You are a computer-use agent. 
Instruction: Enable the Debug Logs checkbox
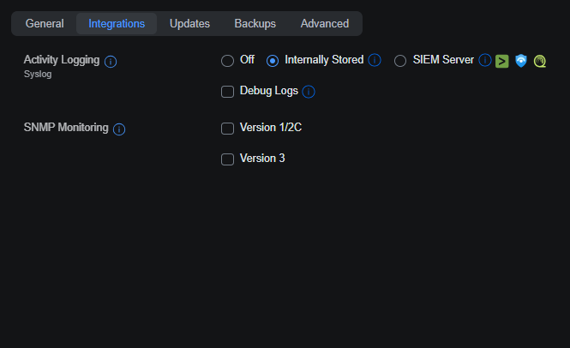(x=227, y=92)
